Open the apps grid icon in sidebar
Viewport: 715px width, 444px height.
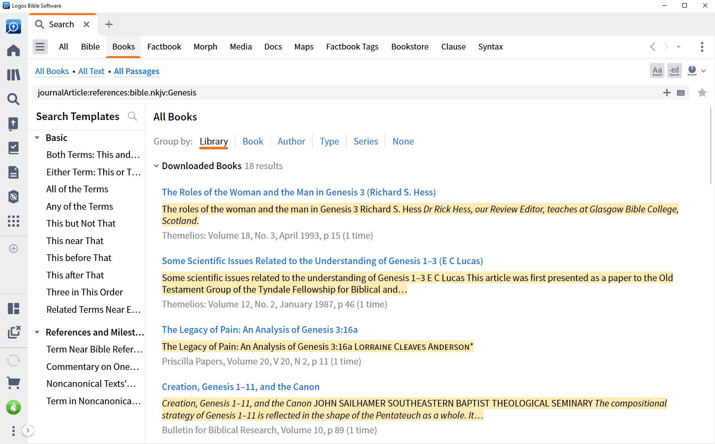click(13, 221)
